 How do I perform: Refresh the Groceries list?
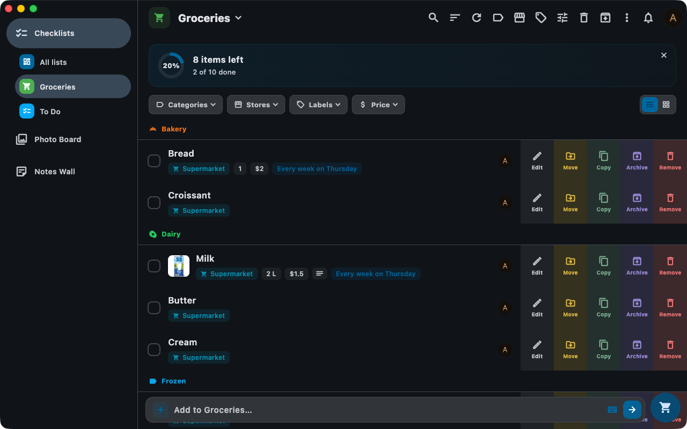click(476, 18)
